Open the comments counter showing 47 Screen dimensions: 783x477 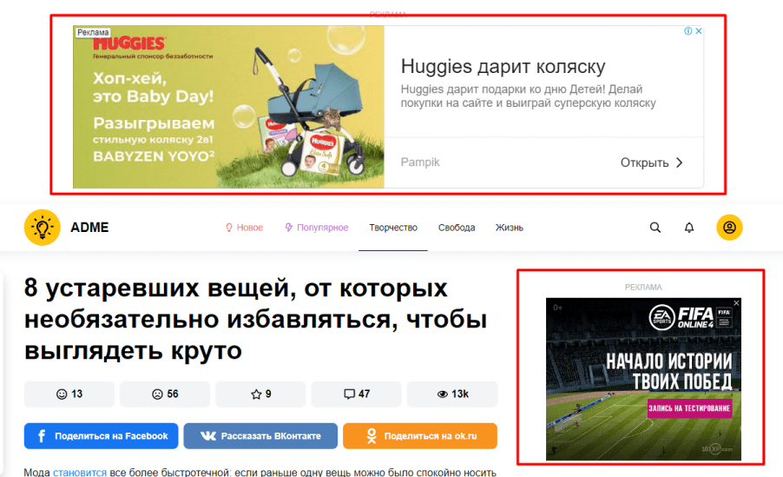click(x=357, y=394)
